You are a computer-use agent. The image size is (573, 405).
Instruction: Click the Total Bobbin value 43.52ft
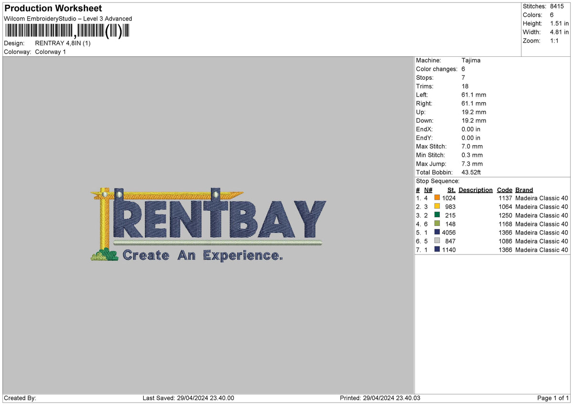point(471,172)
